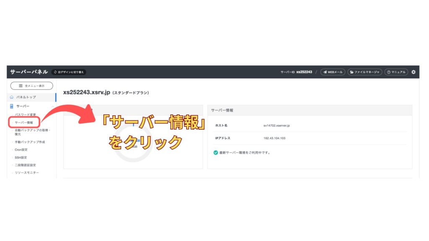Click the サーバーパネル logo
This screenshot has width=429, height=241.
pyautogui.click(x=29, y=72)
